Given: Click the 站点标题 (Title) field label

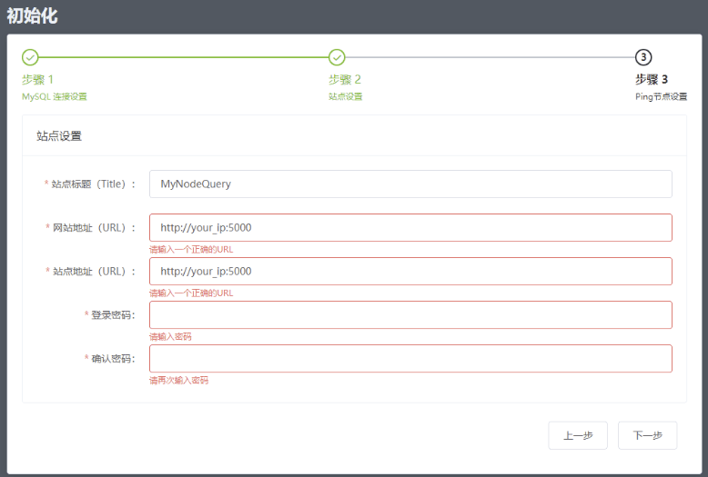Looking at the screenshot, I should point(93,184).
